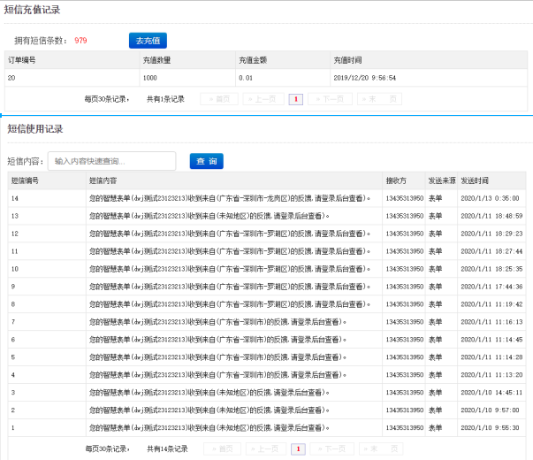Go to 首页 in SMS usage pagination
The height and width of the screenshot is (460, 533).
(222, 448)
